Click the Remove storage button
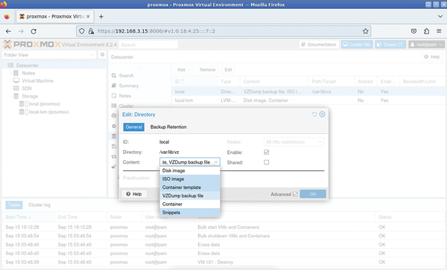 click(x=208, y=70)
